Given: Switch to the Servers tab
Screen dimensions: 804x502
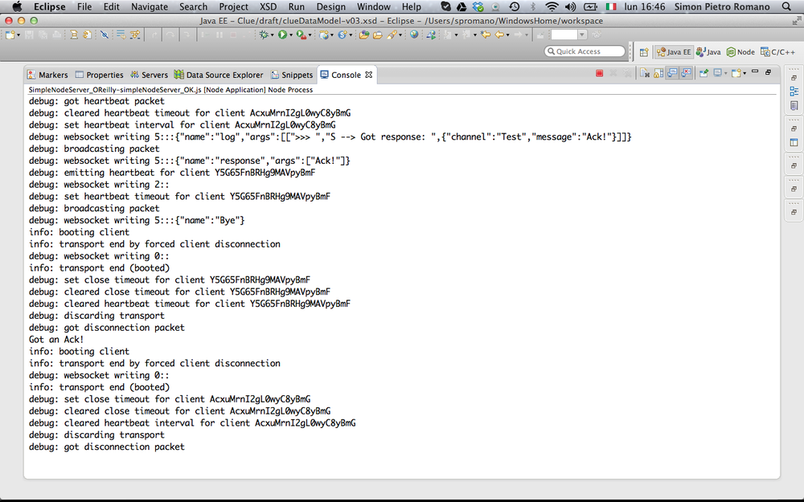Looking at the screenshot, I should 150,75.
